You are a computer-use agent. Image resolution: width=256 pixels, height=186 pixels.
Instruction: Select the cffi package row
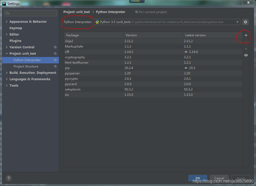pos(153,52)
